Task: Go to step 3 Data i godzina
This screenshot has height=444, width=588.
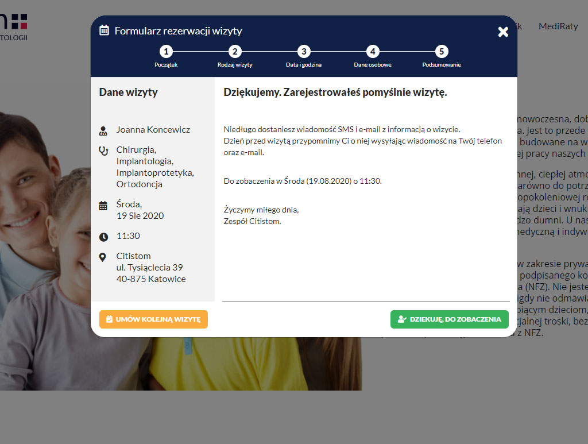Action: [304, 51]
